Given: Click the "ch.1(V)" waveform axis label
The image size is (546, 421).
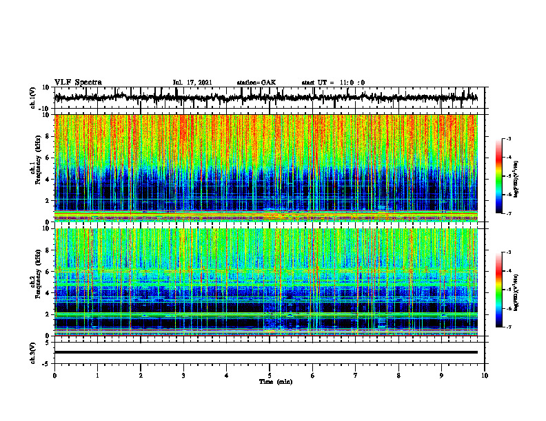Looking at the screenshot, I should coord(33,98).
